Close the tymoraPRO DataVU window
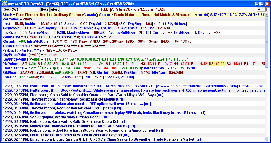The image size is (271, 143). (267, 4)
